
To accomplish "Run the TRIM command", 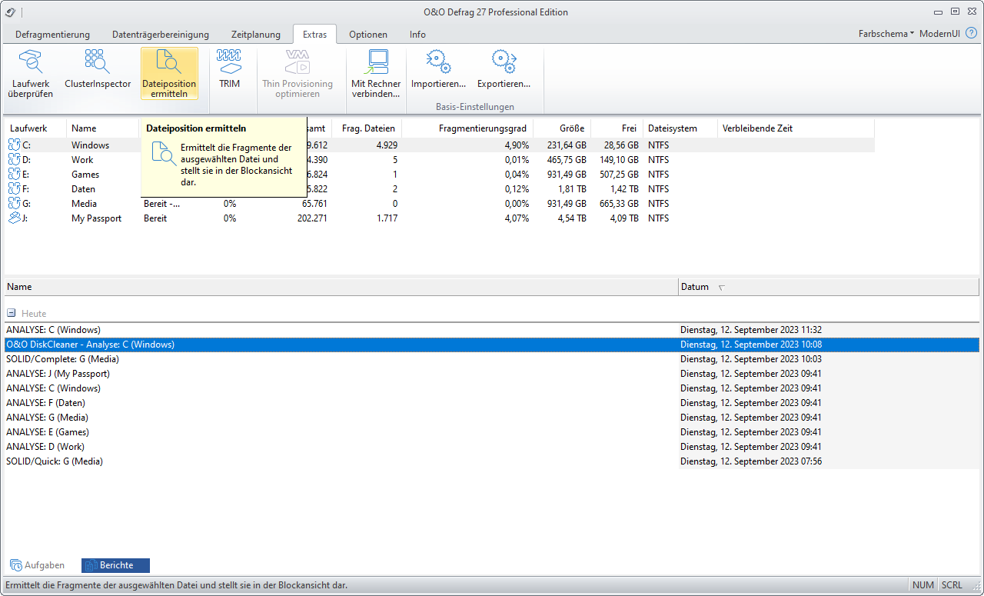I will pos(229,73).
